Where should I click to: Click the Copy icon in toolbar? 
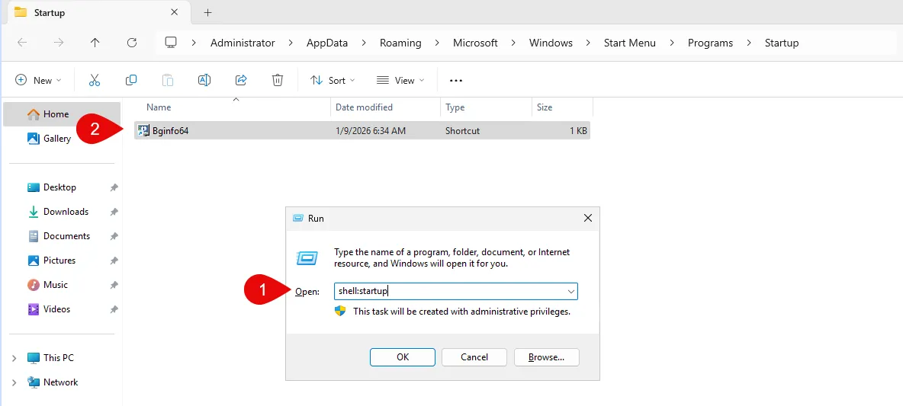131,80
